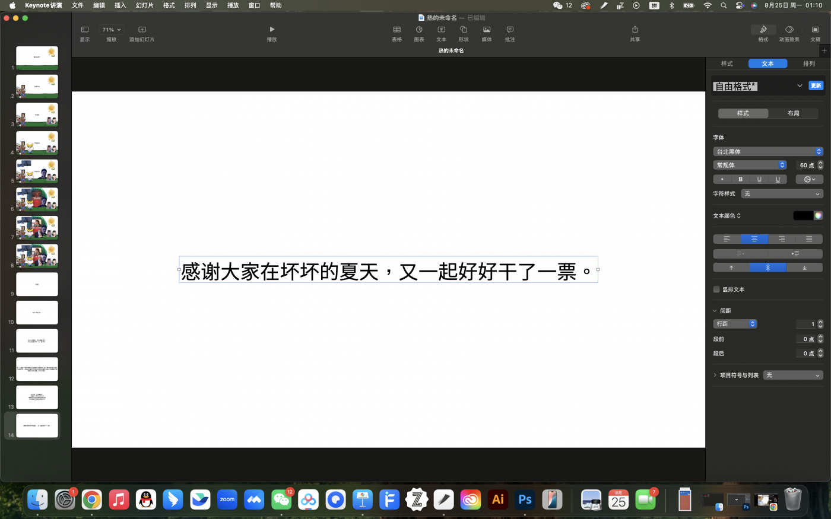This screenshot has height=519, width=831.
Task: Open the share (共享) icon
Action: pos(635,30)
